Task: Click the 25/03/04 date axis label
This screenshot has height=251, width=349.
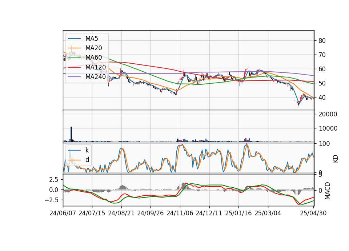Action: [x=268, y=213]
